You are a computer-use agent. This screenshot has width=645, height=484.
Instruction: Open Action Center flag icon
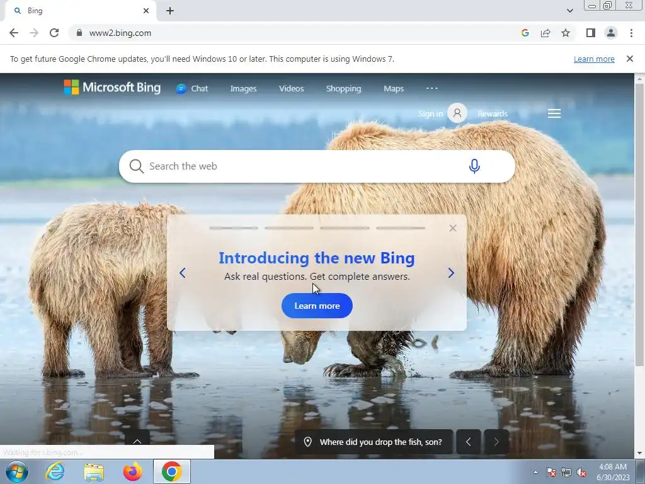coord(551,472)
